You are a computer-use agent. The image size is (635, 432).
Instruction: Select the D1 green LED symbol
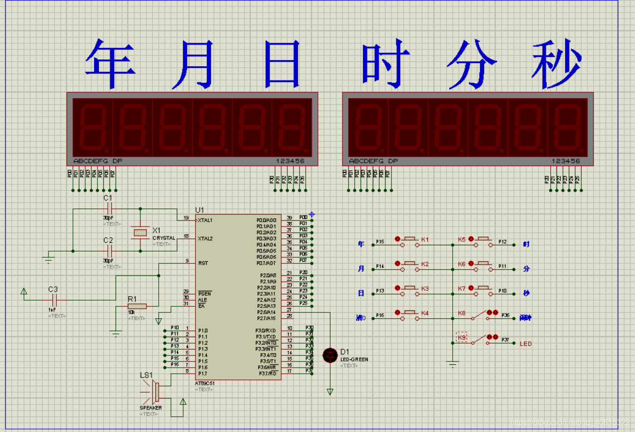(x=330, y=355)
